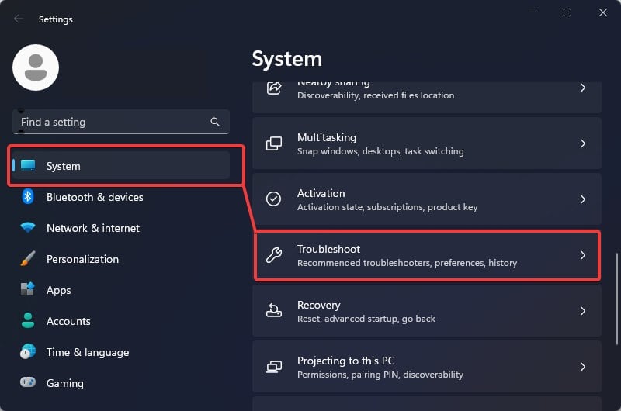Open Activation using its right chevron
This screenshot has height=411, width=621.
[x=583, y=199]
